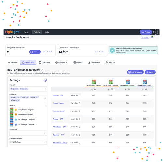Screen dimensions: 163x163
Task: Click Spring Onion Project 1 column product image
Action: click(x=94, y=82)
